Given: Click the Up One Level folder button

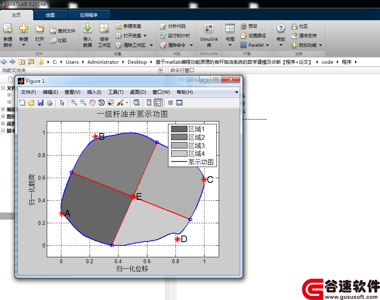Looking at the screenshot, I should pos(21,62).
